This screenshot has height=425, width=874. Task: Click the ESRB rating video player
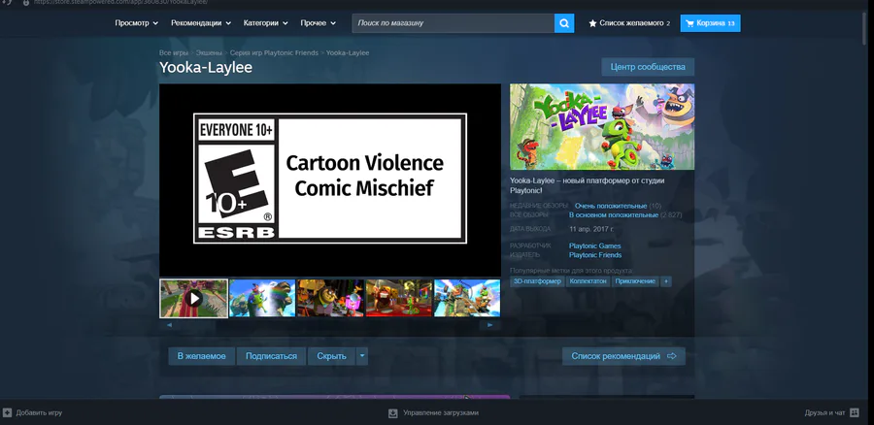click(330, 180)
